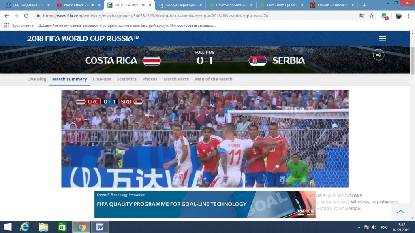Select the Match summary tab

69,79
